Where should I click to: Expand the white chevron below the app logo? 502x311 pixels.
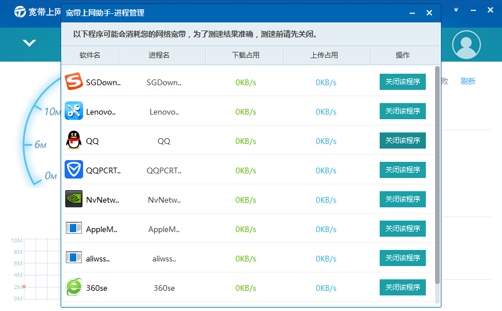(x=29, y=43)
